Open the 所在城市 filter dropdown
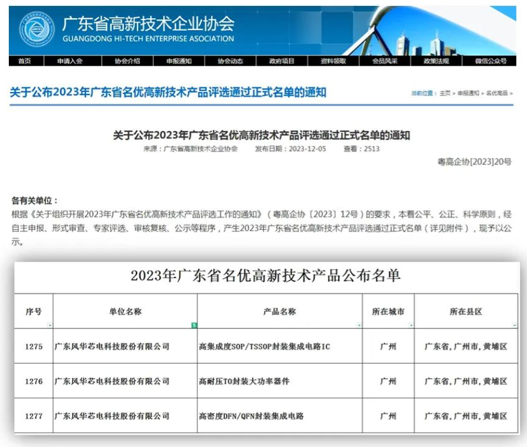The height and width of the screenshot is (447, 527). pos(411,325)
